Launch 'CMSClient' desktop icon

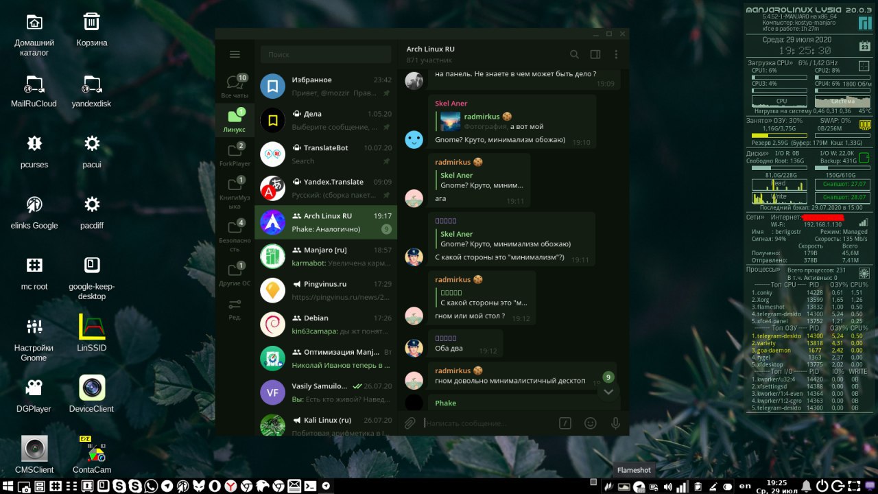point(34,454)
